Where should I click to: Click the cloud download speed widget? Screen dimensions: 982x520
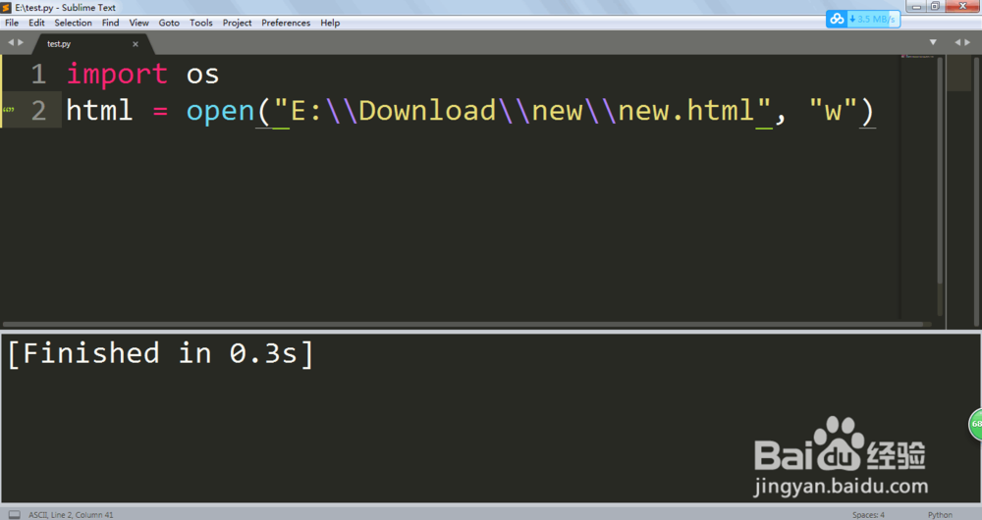(863, 19)
